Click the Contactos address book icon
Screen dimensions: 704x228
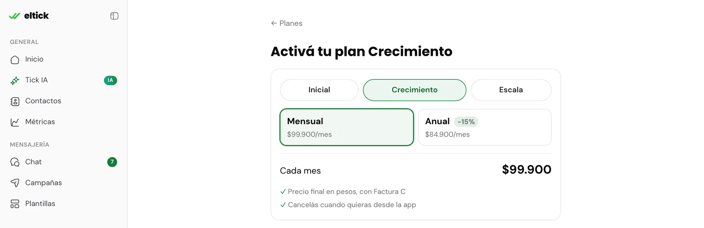pos(15,101)
